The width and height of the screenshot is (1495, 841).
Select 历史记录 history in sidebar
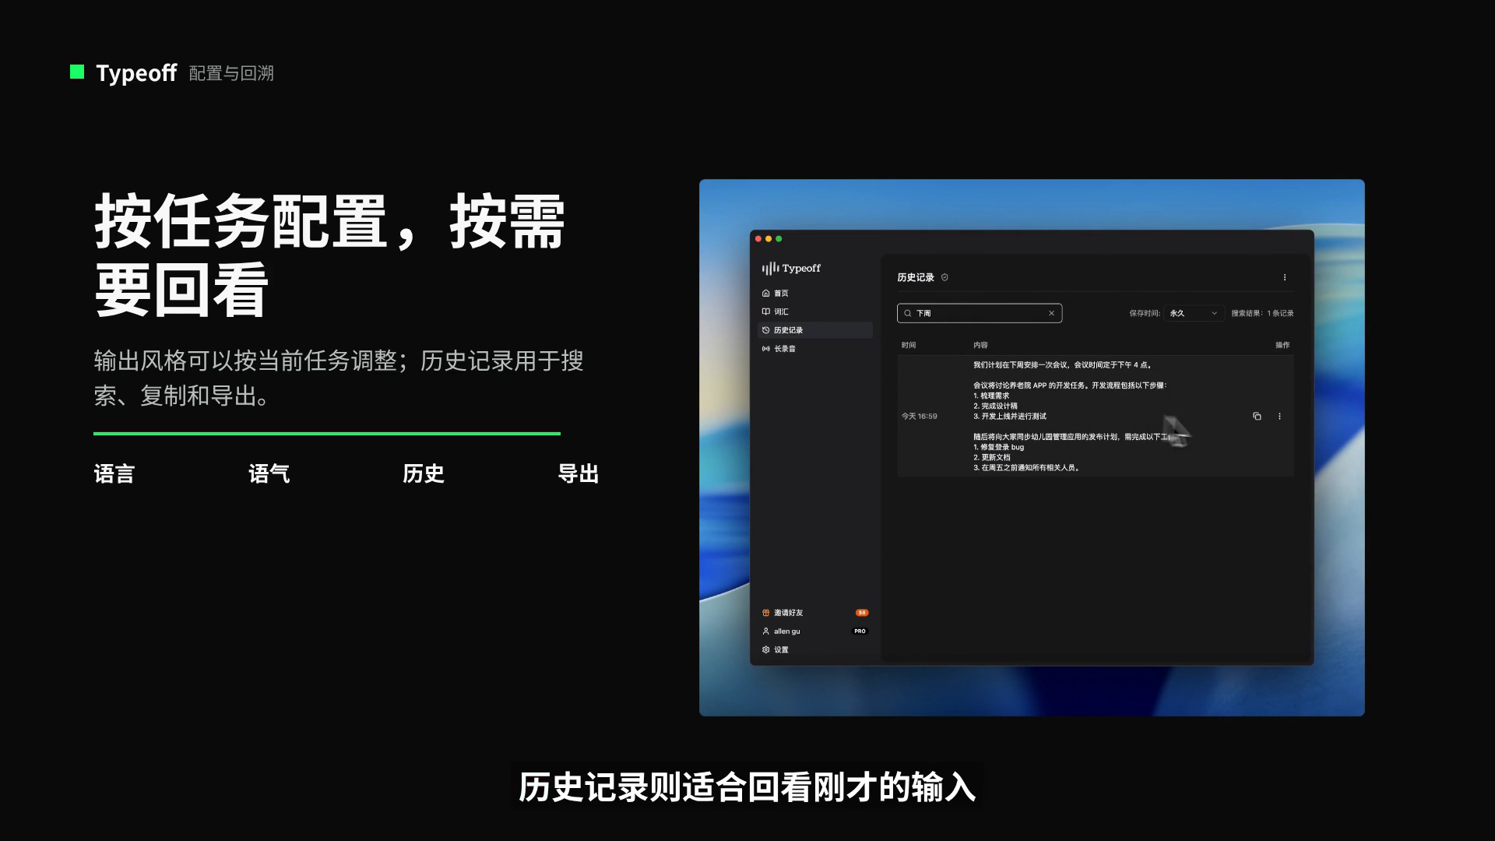point(814,330)
